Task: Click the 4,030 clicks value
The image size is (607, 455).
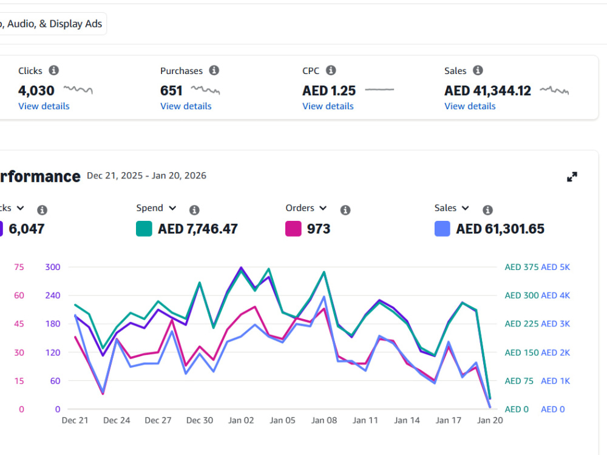Action: click(36, 90)
